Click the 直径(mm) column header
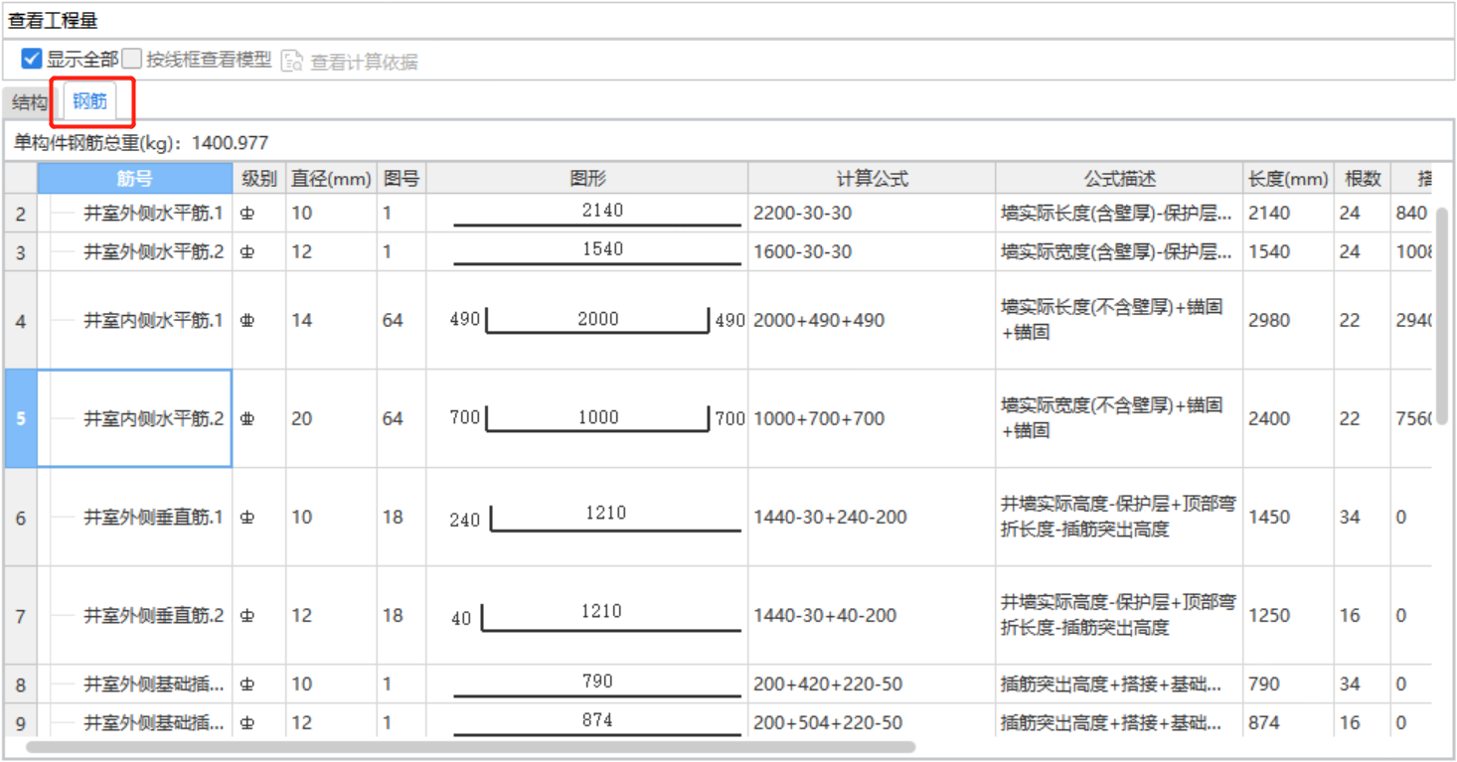 pos(331,179)
